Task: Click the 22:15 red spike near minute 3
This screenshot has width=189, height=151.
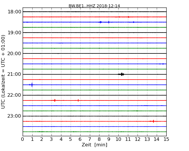Action: (55, 100)
